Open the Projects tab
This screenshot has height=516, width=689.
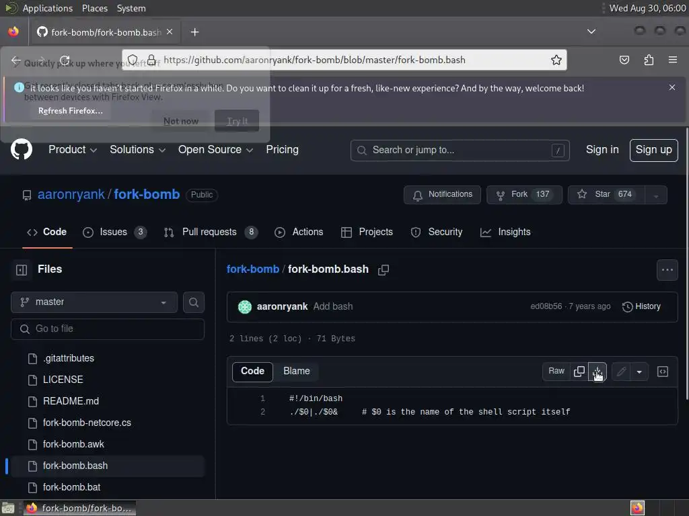tap(367, 232)
